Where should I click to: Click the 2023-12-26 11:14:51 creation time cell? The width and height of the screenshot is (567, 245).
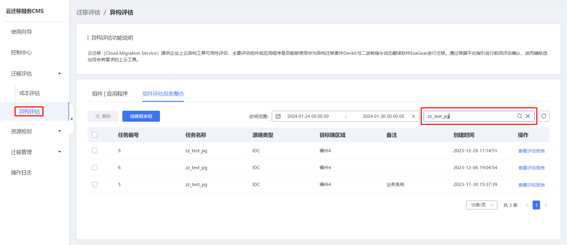475,151
